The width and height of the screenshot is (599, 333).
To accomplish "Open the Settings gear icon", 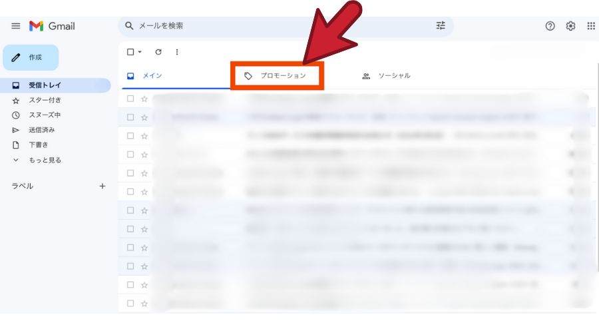I will (x=570, y=26).
